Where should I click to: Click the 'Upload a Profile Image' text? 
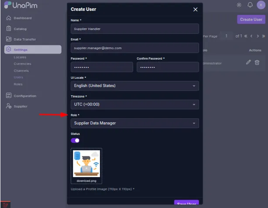[103, 189]
